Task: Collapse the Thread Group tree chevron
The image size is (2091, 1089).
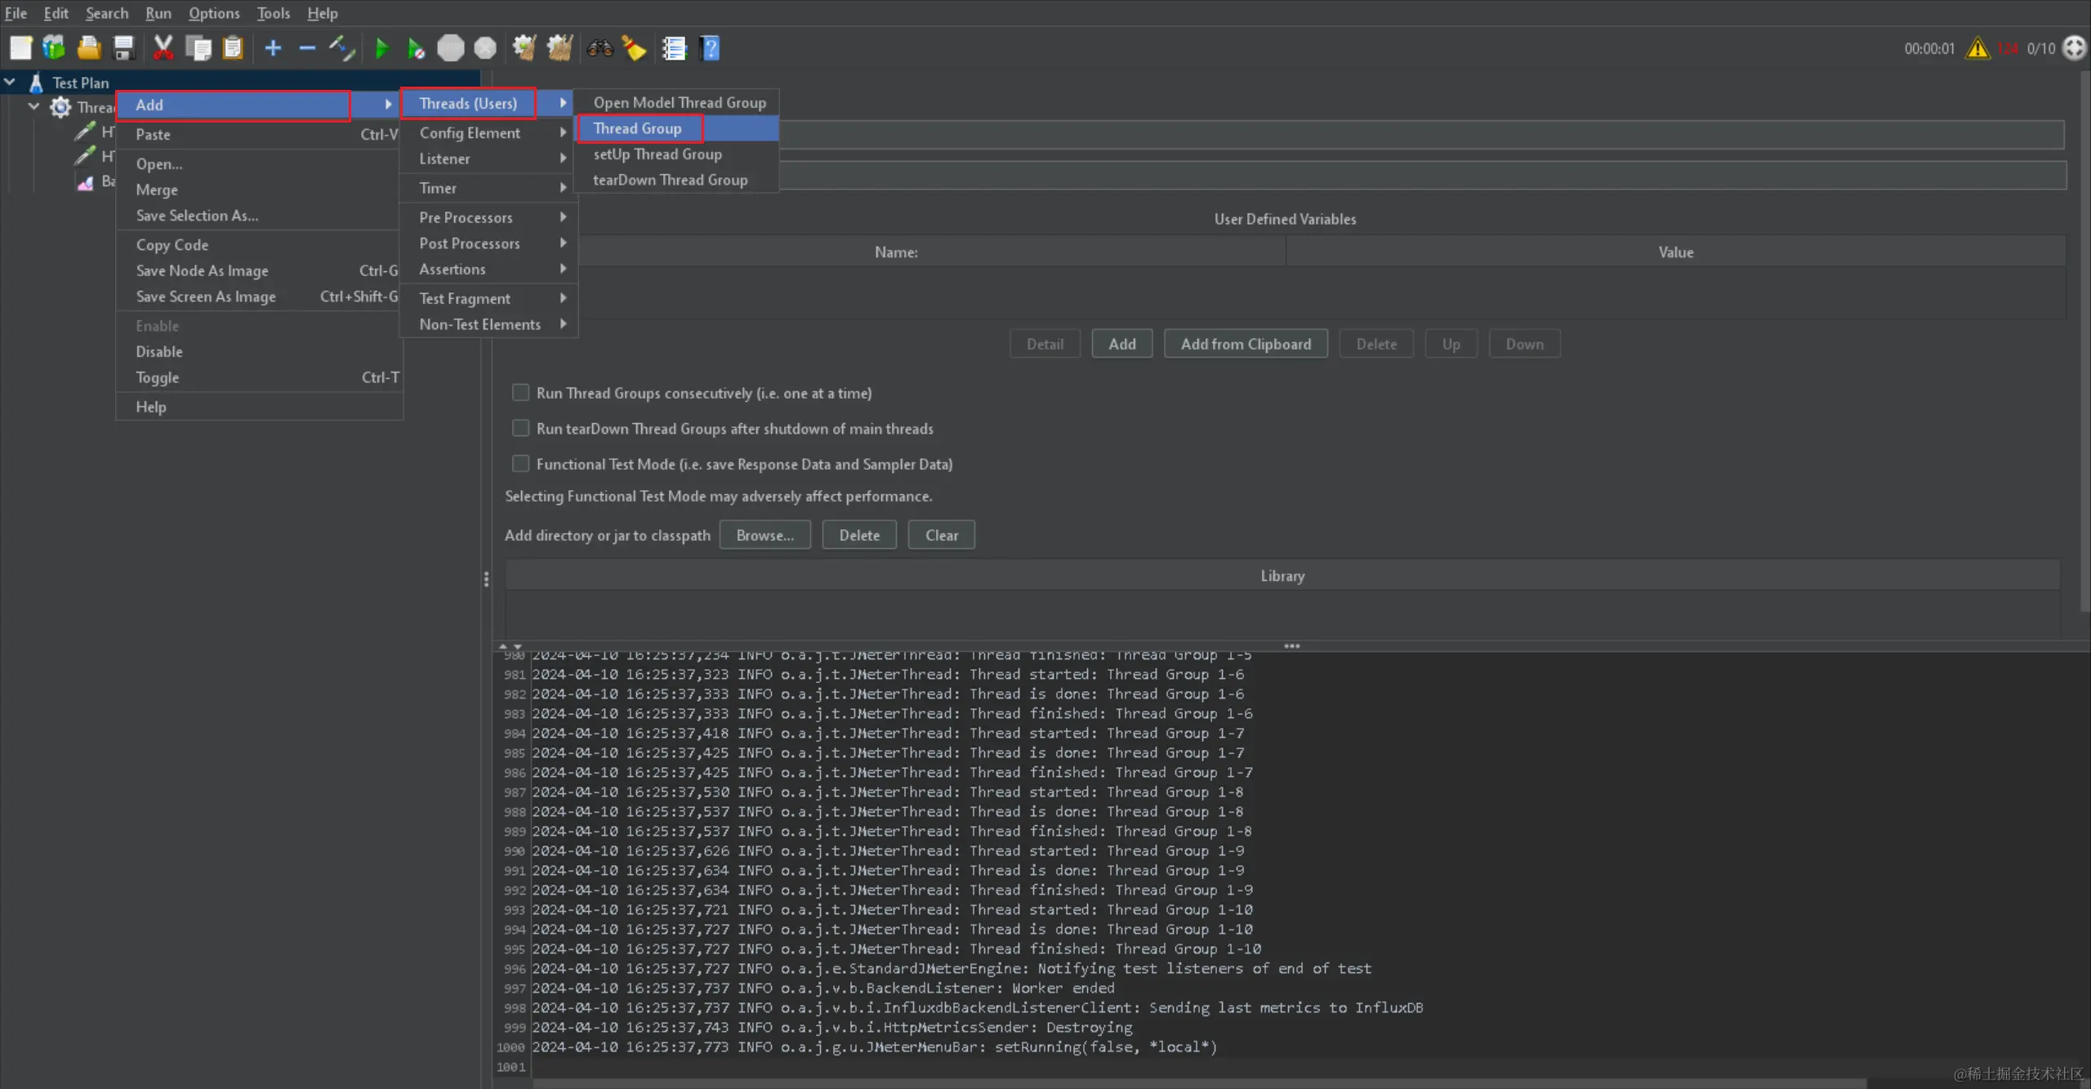Action: (x=34, y=107)
